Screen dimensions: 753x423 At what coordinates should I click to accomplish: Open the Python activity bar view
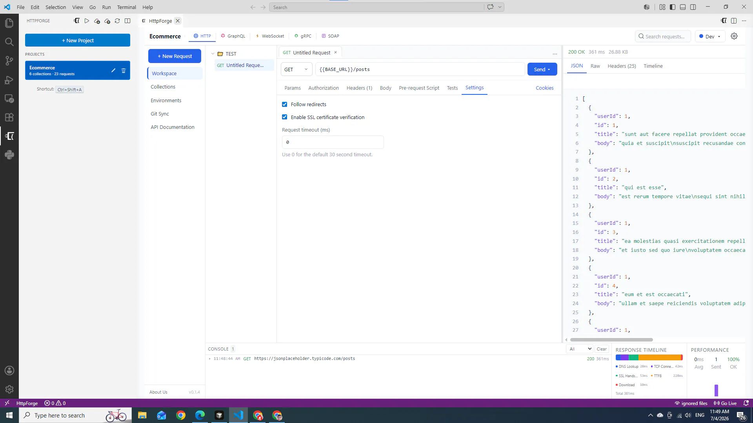tap(9, 155)
